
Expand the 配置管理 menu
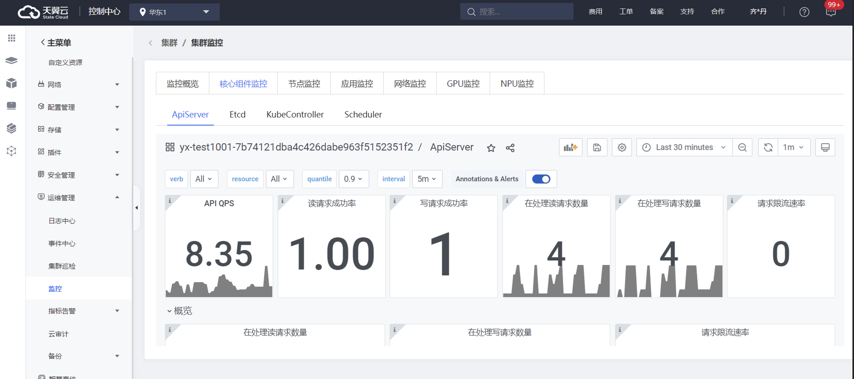[x=79, y=107]
